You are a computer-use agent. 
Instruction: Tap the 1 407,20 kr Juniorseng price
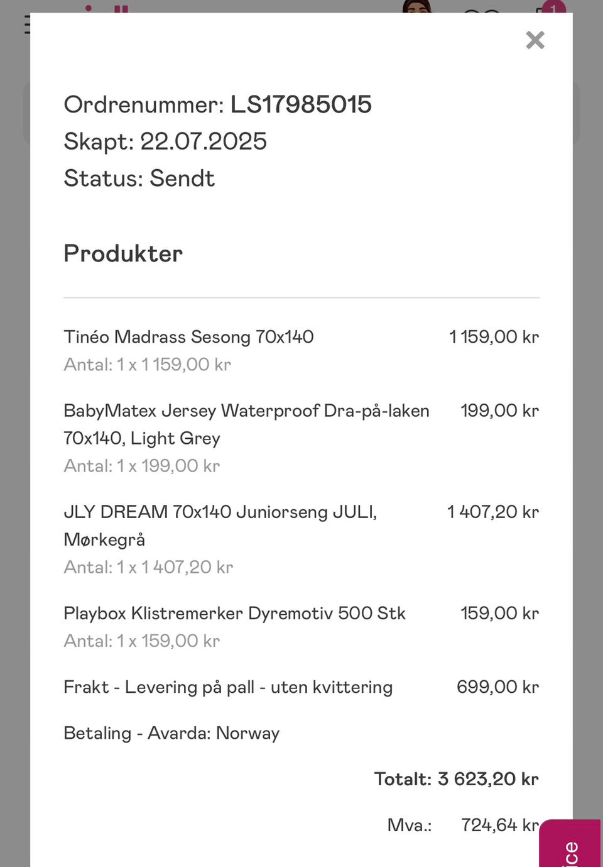pos(493,512)
